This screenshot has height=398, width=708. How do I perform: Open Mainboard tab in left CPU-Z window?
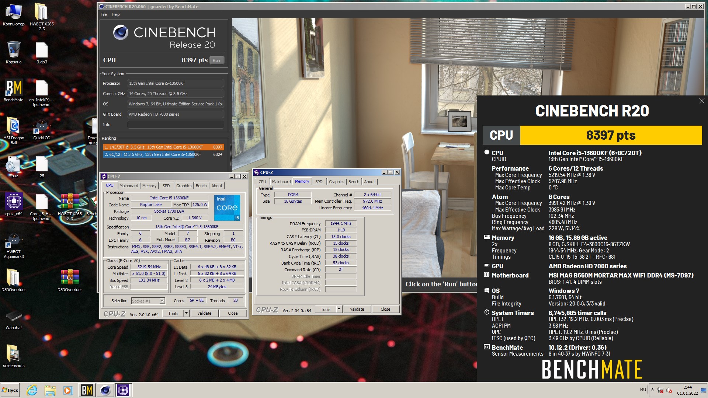[x=129, y=186]
